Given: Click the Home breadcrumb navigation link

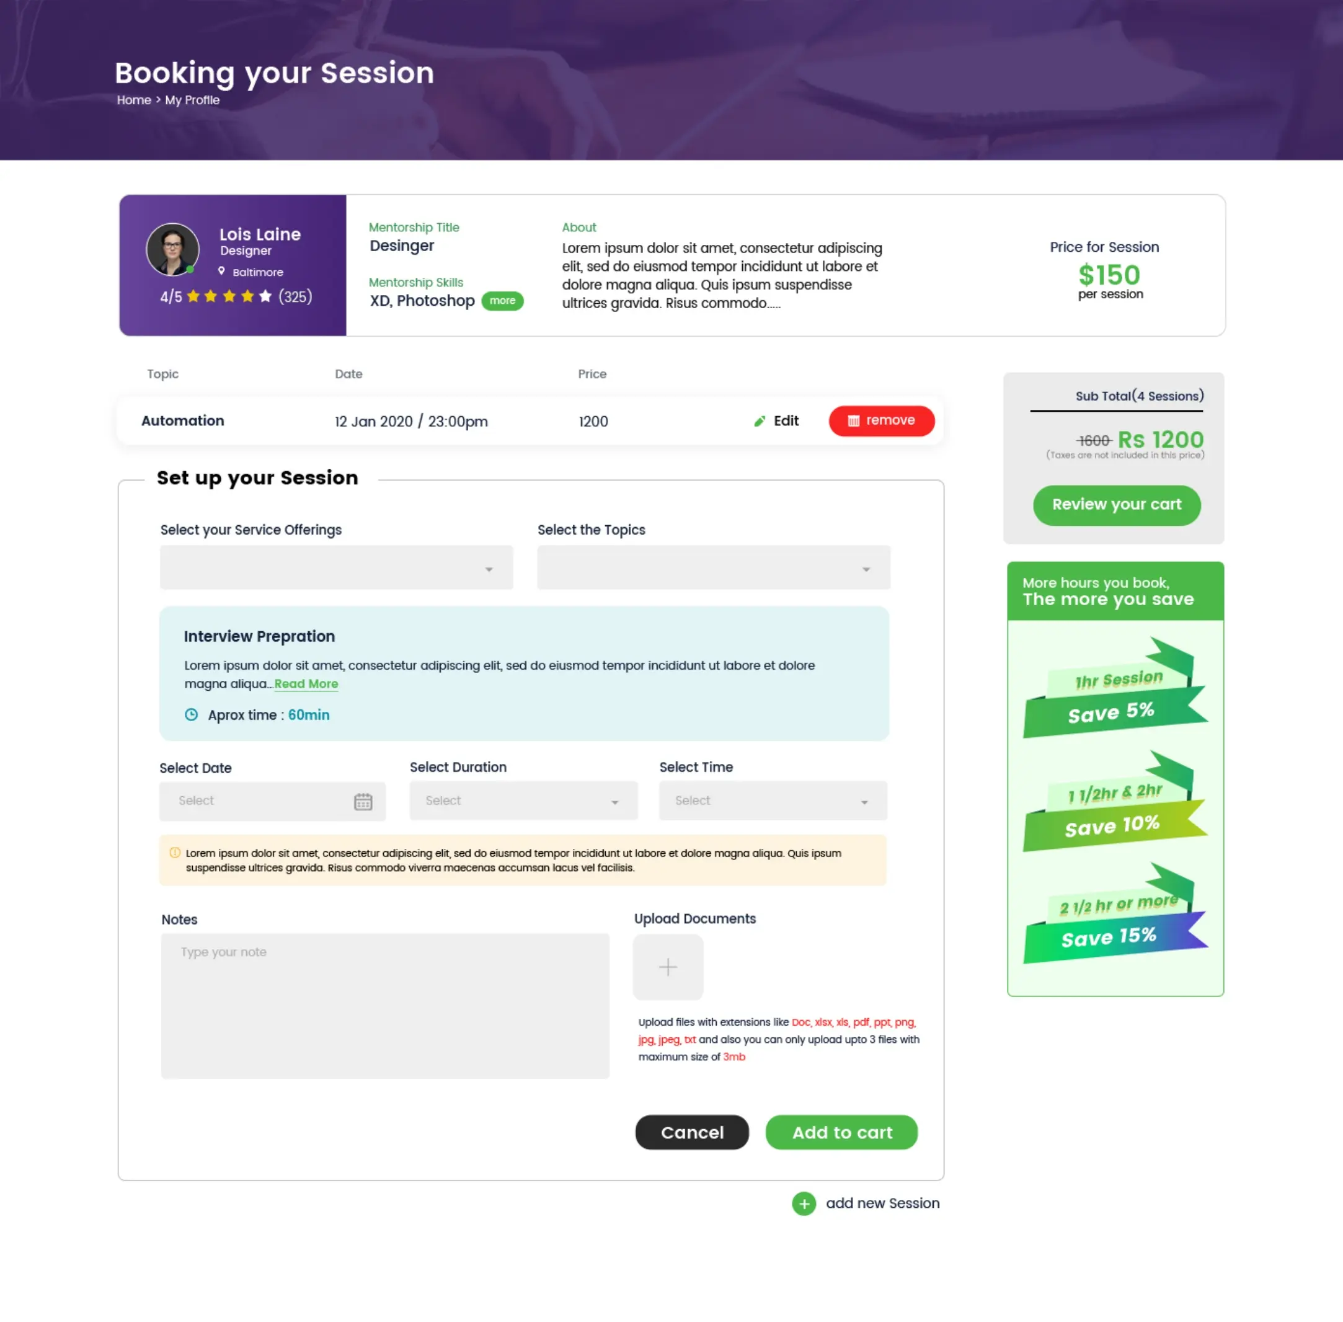Looking at the screenshot, I should [133, 99].
